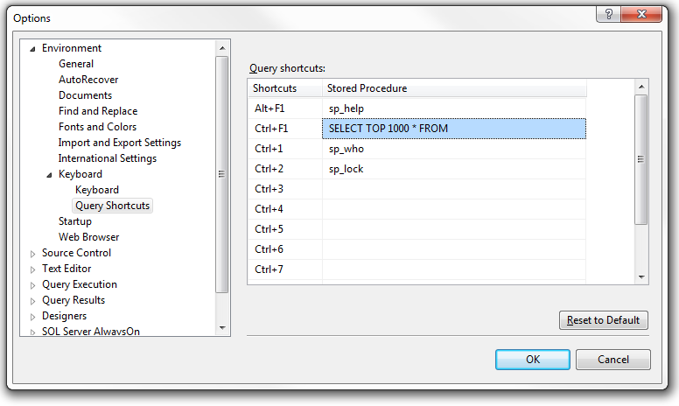Click the Cancel button
This screenshot has width=679, height=406.
pos(612,360)
